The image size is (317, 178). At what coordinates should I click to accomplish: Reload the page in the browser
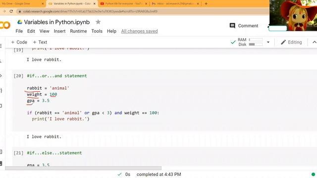pos(11,11)
